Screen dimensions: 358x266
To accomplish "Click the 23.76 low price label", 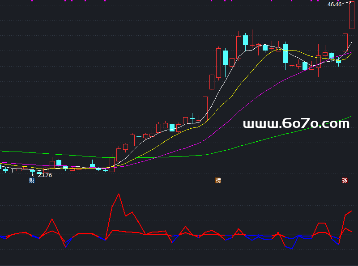I will click(x=45, y=175).
